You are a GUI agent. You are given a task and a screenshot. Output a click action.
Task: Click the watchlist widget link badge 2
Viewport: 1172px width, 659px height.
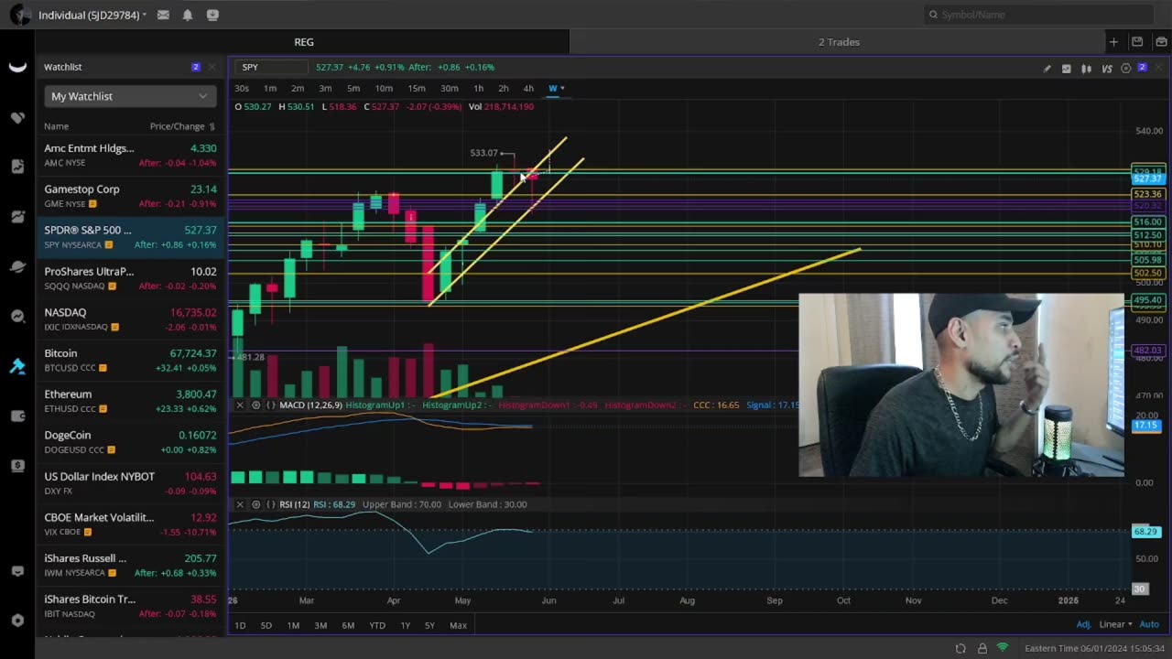196,67
